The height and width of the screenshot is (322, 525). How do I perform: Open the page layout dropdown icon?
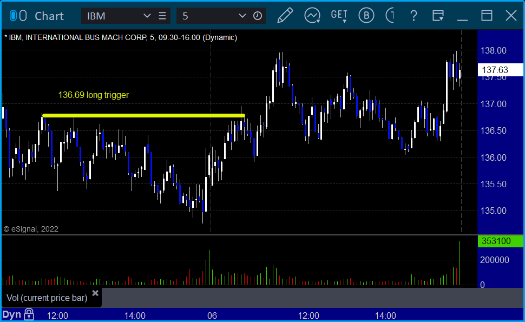tap(438, 16)
